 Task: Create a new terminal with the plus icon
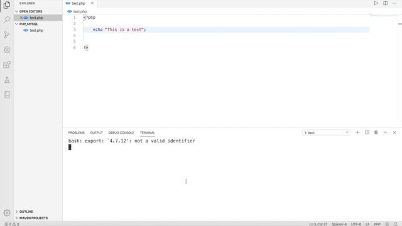357,132
